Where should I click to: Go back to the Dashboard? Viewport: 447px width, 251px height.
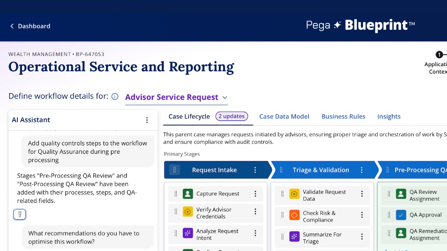pyautogui.click(x=30, y=26)
